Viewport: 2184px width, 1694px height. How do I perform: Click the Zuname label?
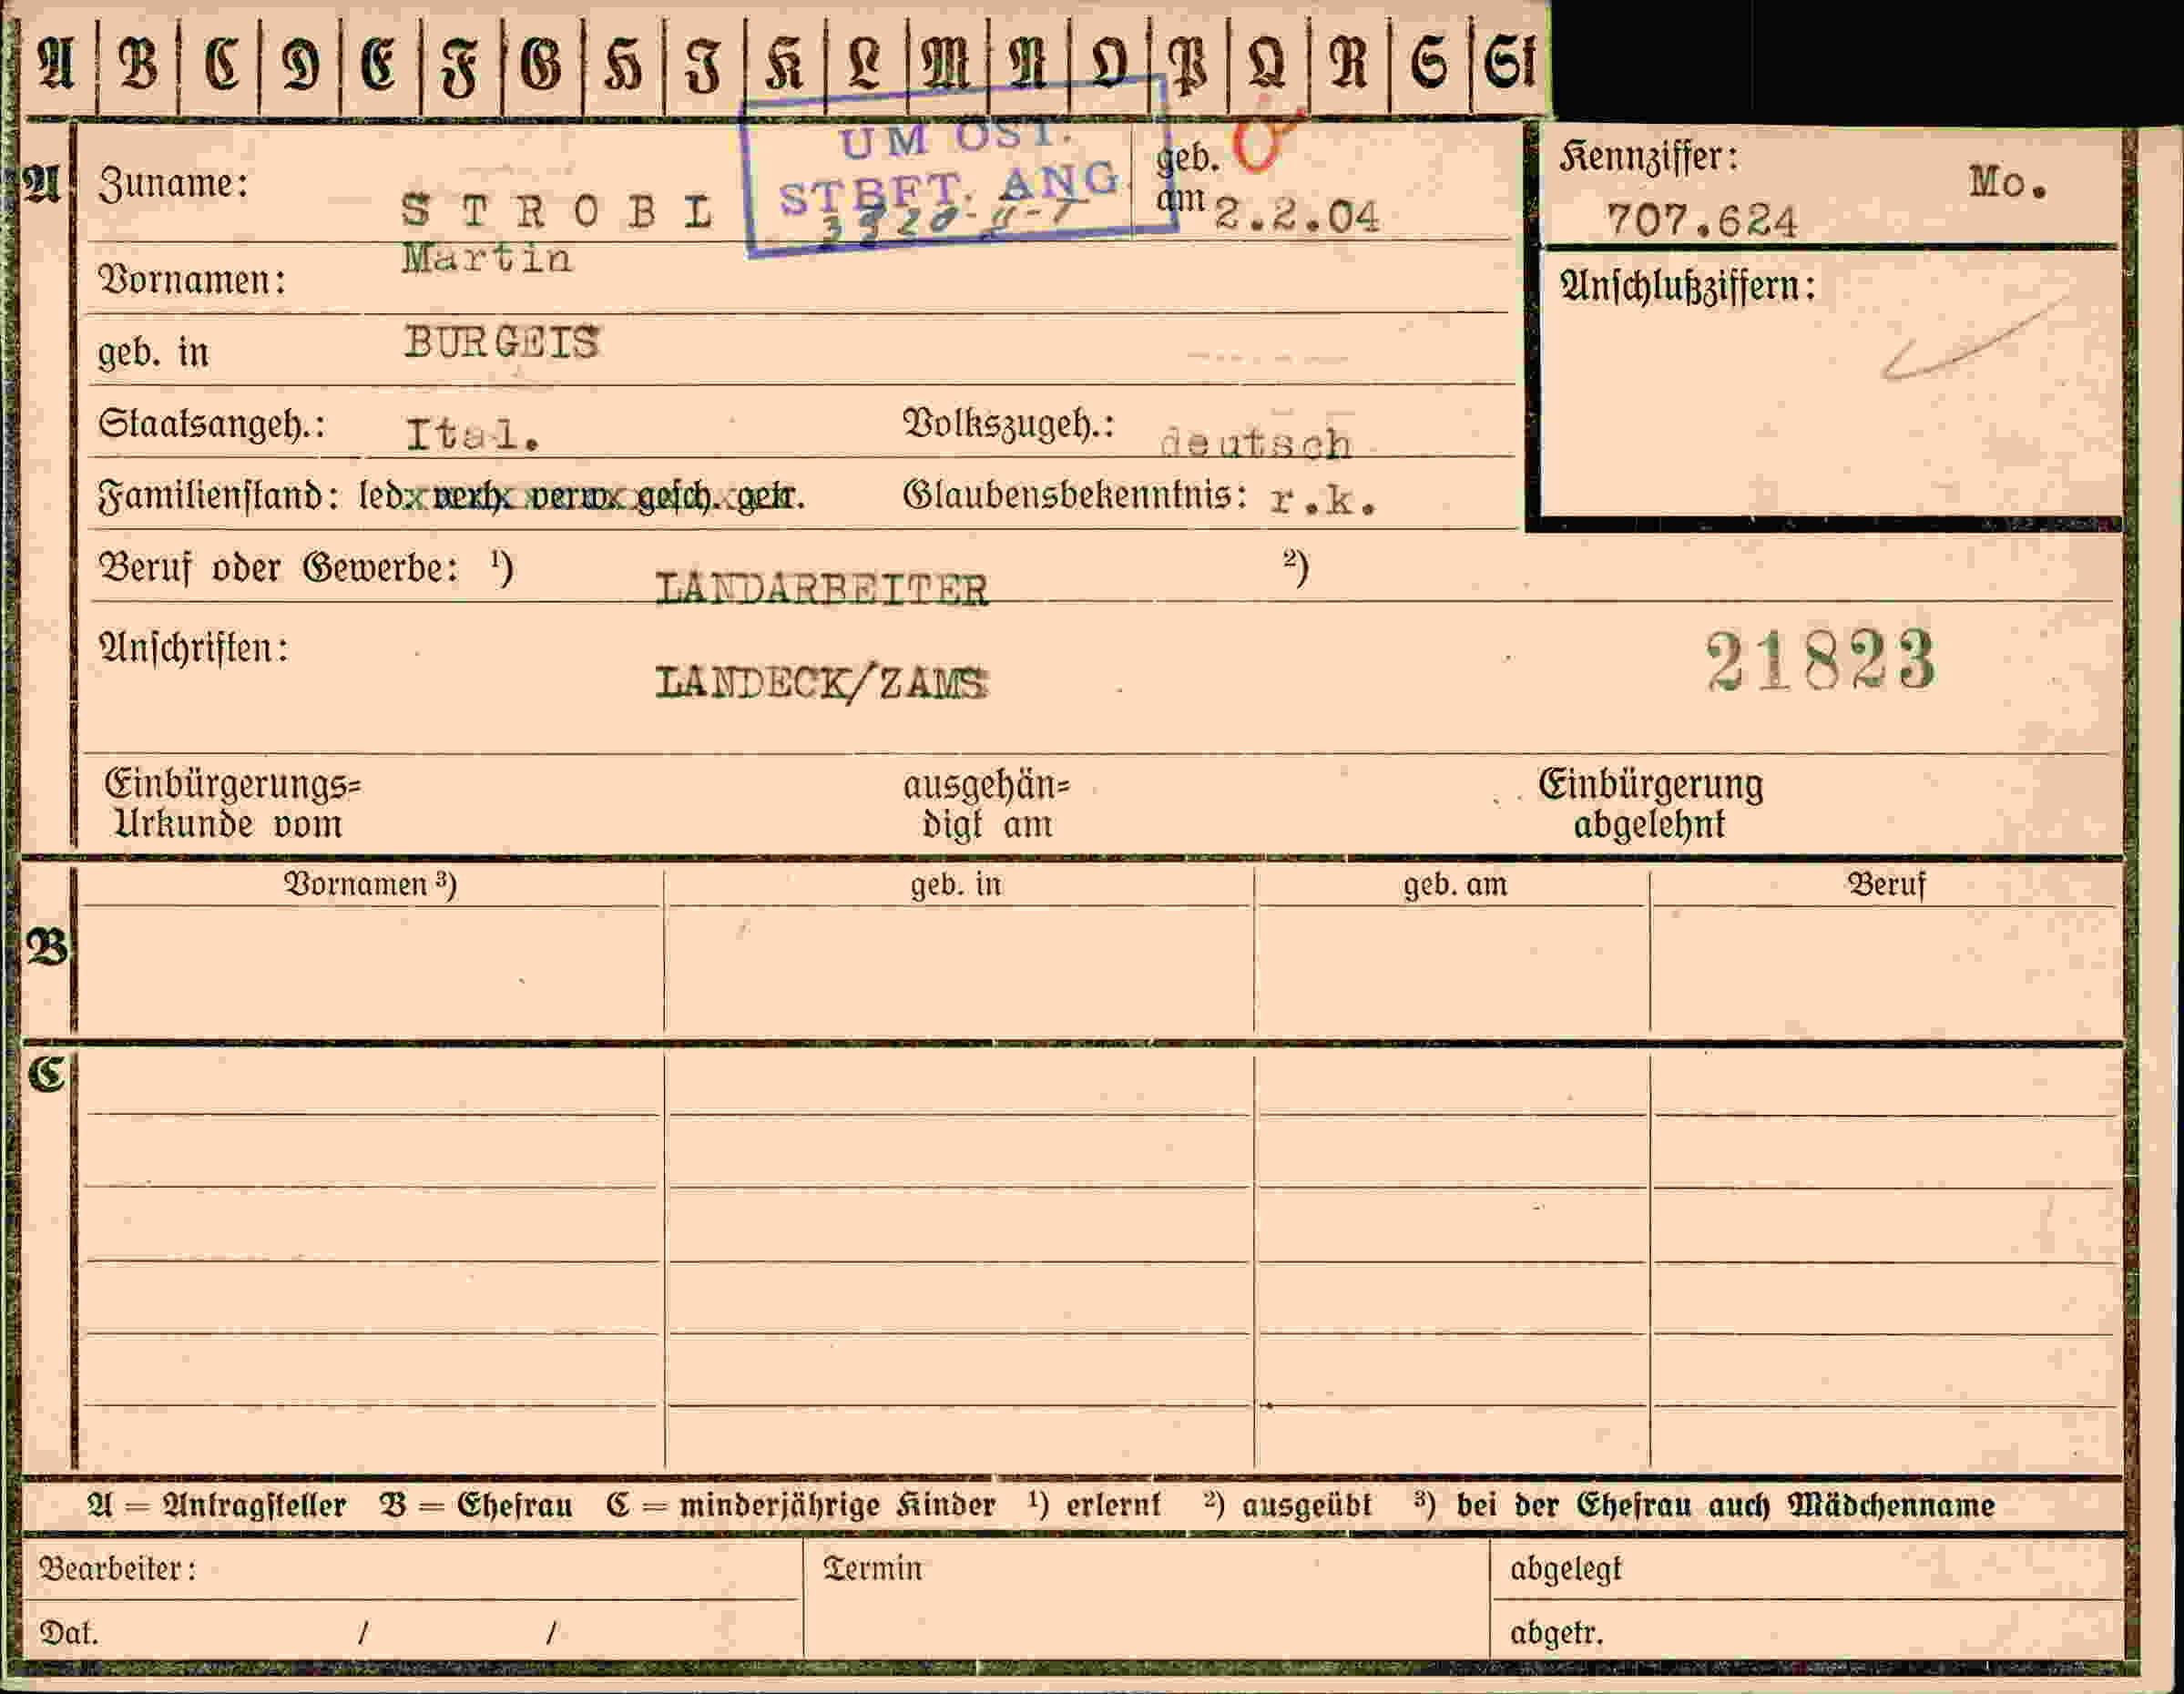point(173,184)
